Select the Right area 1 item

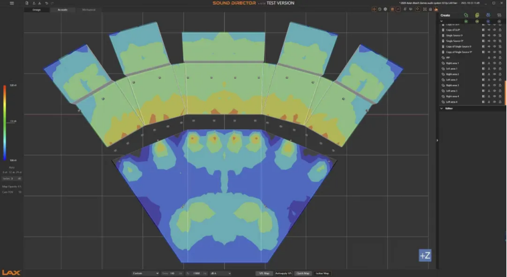(x=472, y=63)
